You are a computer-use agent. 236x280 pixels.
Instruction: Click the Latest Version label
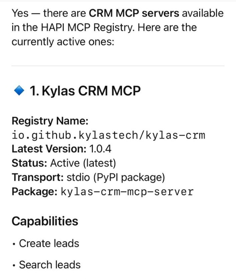click(48, 149)
